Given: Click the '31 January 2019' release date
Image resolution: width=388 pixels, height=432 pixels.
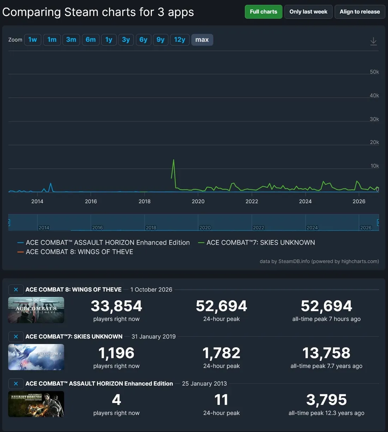Looking at the screenshot, I should [x=153, y=336].
